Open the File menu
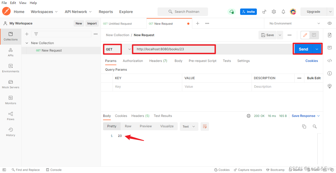Viewport: 336px width, 173px height. point(4,3)
